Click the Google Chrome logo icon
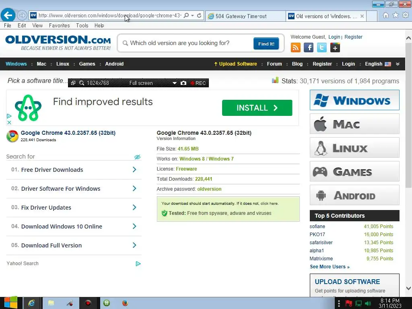412x309 pixels. [12, 136]
